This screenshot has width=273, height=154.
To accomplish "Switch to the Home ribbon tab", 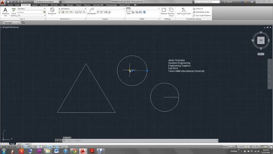I will (x=10, y=5).
